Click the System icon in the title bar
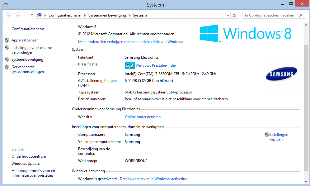The width and height of the screenshot is (310, 186). [6, 5]
